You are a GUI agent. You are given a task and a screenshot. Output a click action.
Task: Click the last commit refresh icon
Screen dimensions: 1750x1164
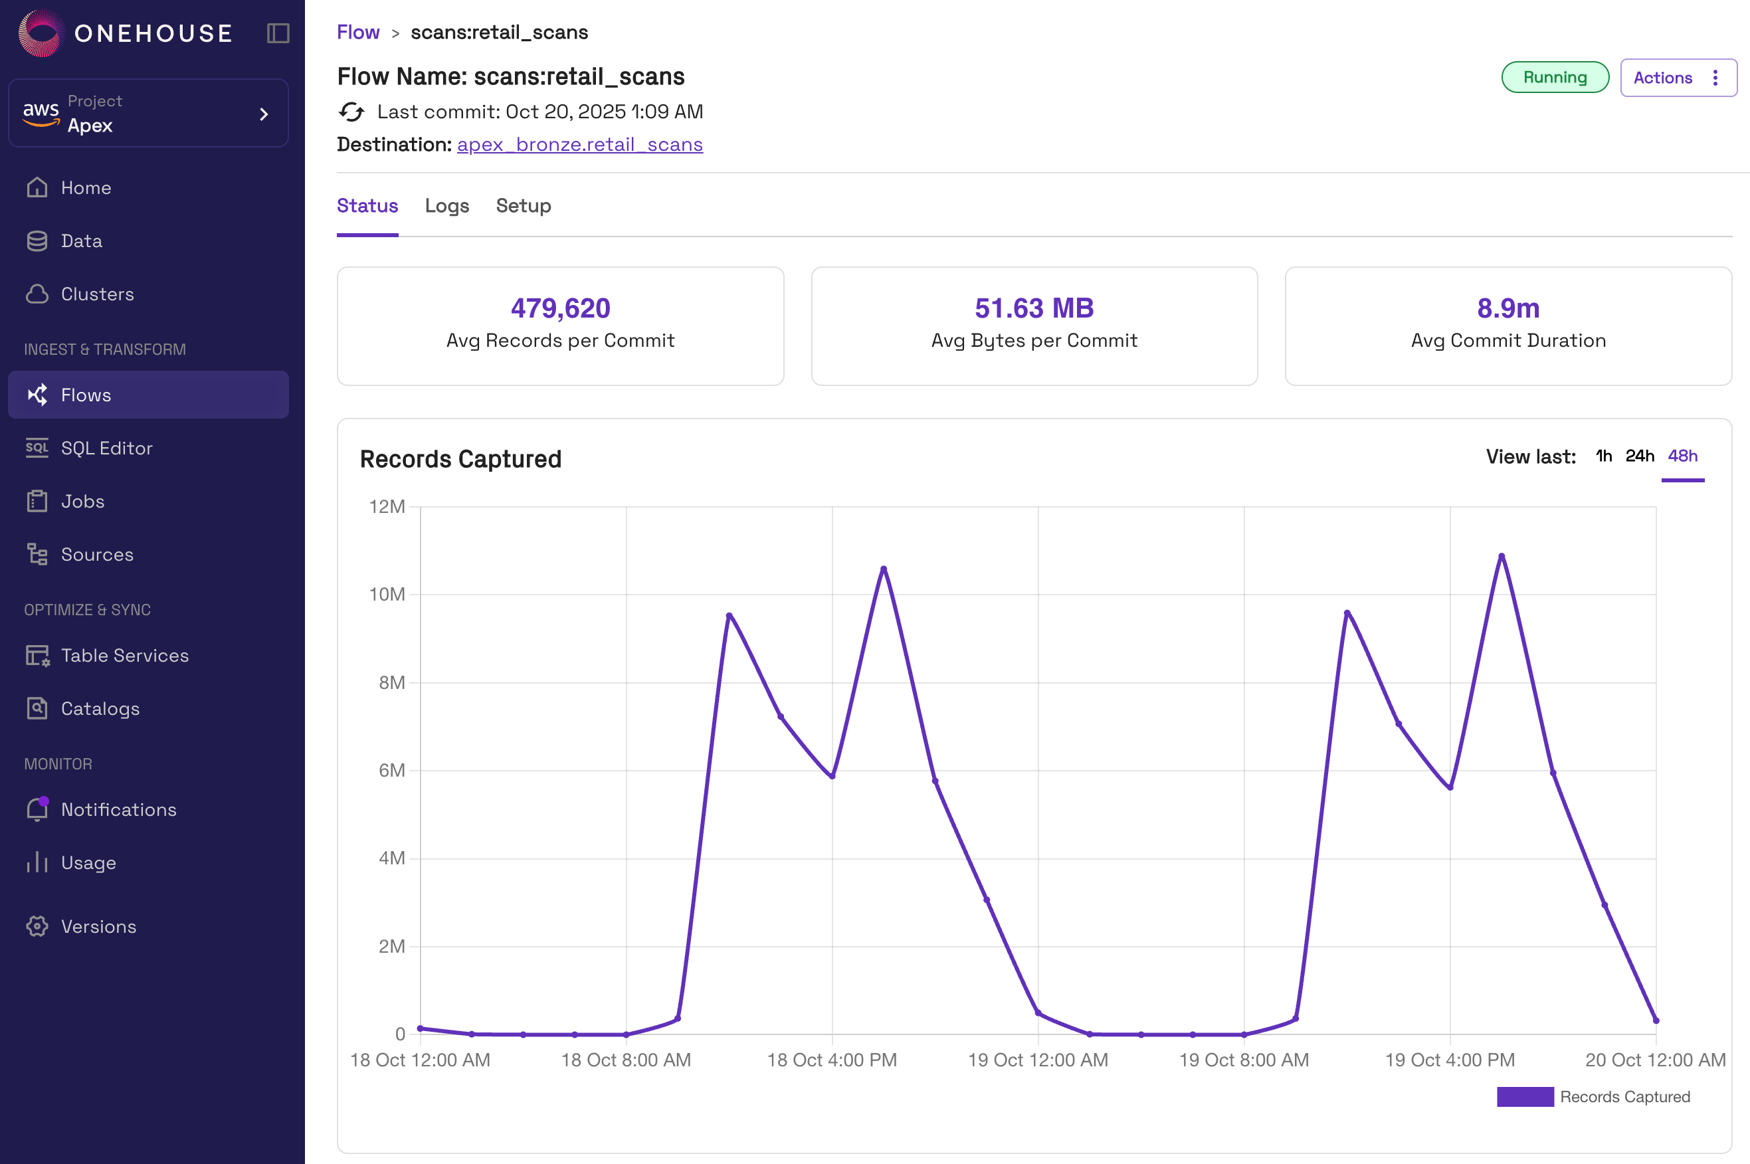coord(351,112)
